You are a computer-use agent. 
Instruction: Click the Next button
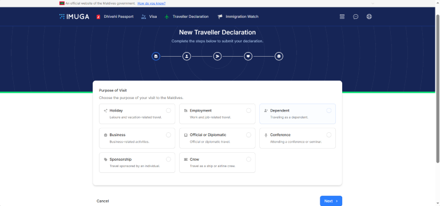[331, 201]
